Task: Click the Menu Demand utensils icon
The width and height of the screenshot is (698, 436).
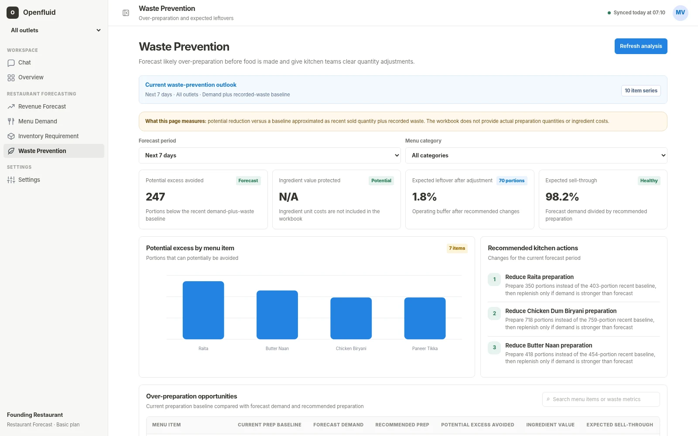Action: point(11,122)
